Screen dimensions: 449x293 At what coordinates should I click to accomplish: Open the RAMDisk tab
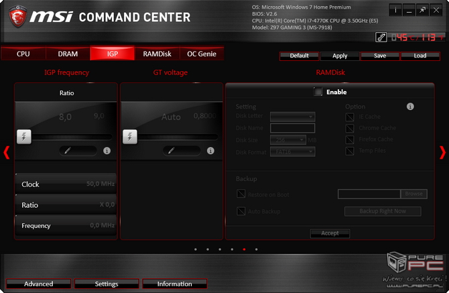pyautogui.click(x=157, y=54)
